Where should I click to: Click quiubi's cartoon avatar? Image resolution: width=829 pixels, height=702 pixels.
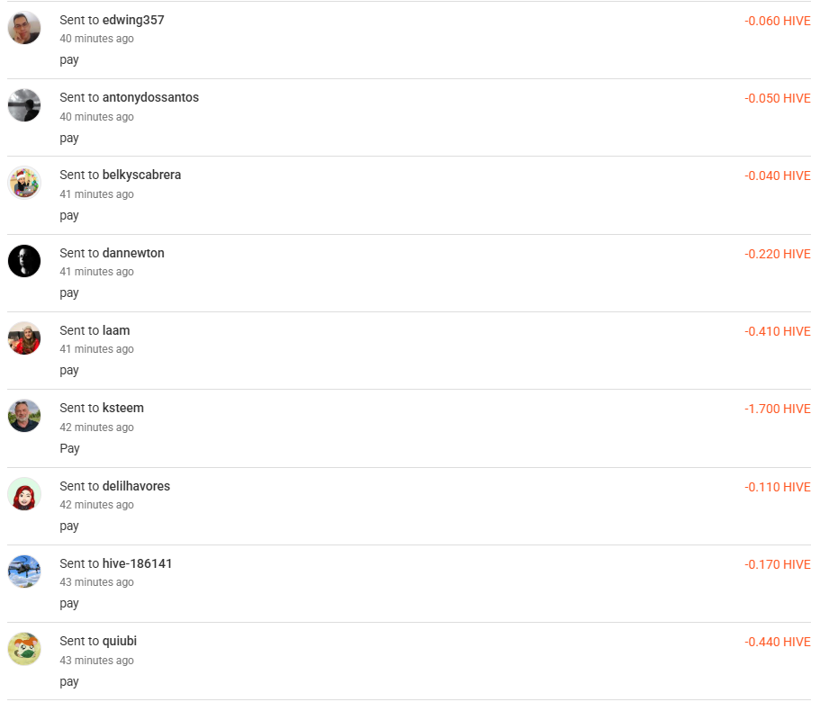[x=24, y=649]
